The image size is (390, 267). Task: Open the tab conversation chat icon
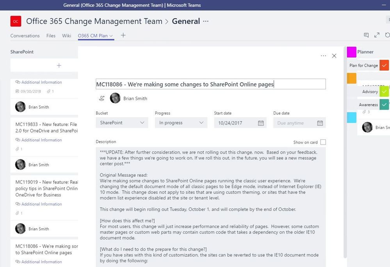click(366, 35)
